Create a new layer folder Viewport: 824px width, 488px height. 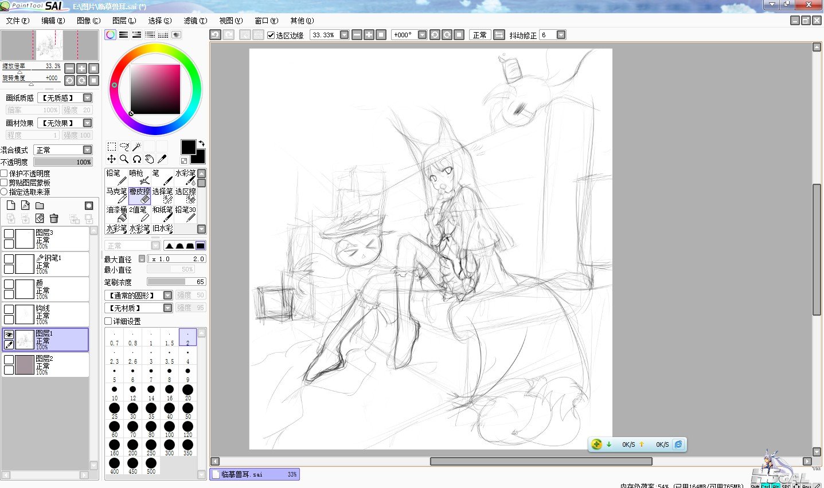pyautogui.click(x=40, y=205)
